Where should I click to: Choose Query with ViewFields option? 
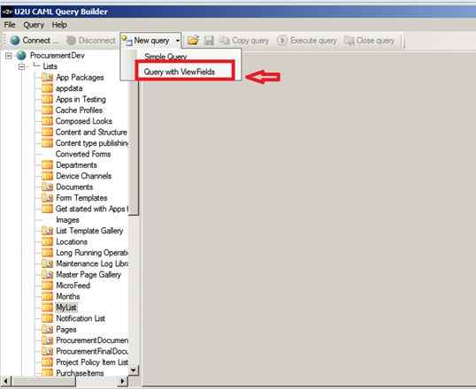[x=180, y=72]
